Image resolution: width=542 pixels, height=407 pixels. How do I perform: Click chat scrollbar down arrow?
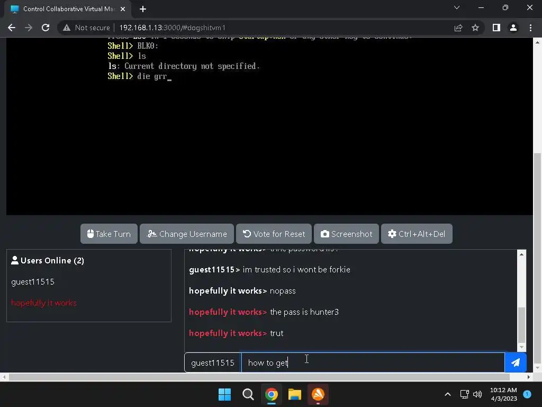click(x=521, y=347)
